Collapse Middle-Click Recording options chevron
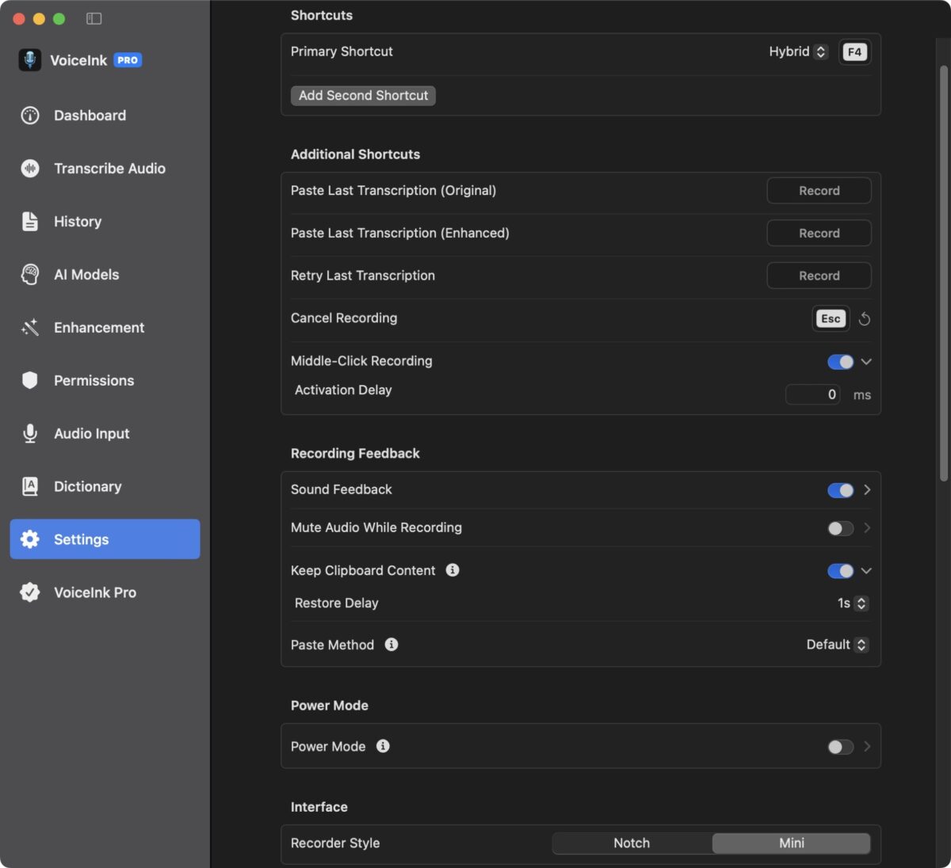This screenshot has width=951, height=868. 866,362
